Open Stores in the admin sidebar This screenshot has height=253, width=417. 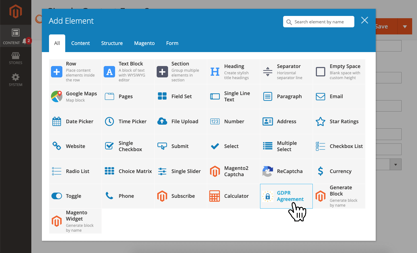pyautogui.click(x=15, y=58)
